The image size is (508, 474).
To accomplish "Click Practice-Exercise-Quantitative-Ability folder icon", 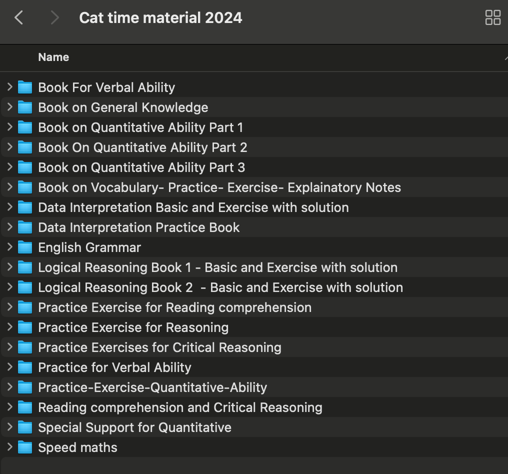I will tap(25, 387).
